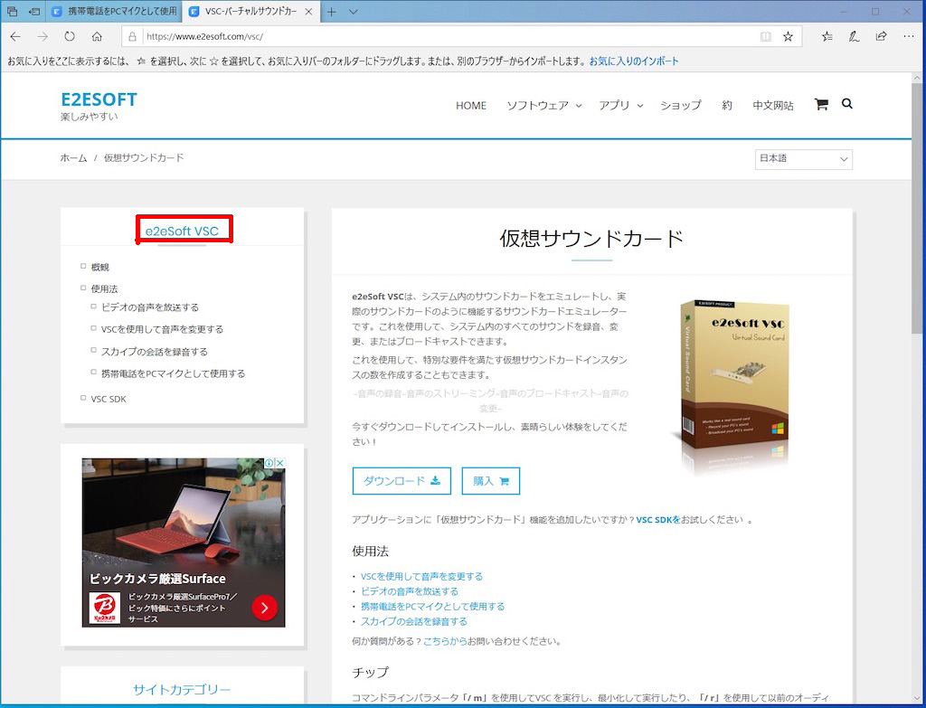Click usage list link VSCを使用して音声を変更する
This screenshot has width=926, height=708.
pos(421,576)
